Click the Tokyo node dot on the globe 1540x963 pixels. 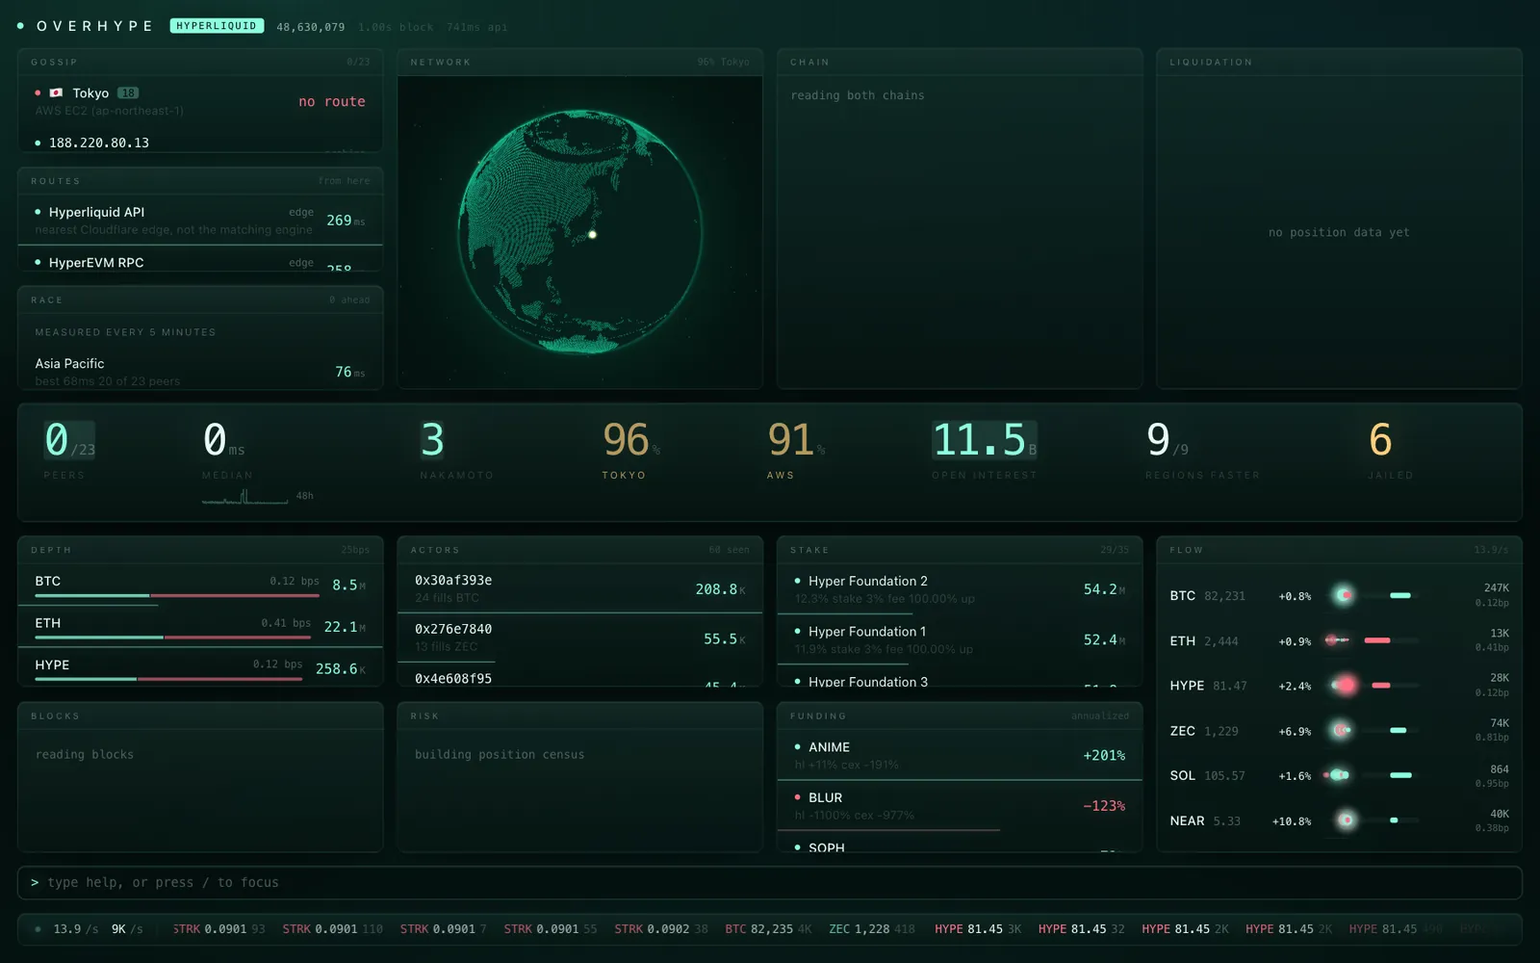click(592, 234)
